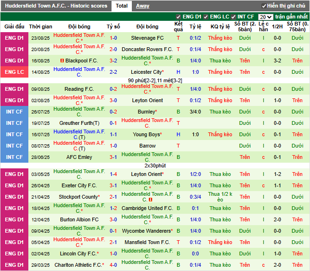This screenshot has height=271, width=310.
Task: Select the date 26/07/25
Action: click(41, 112)
